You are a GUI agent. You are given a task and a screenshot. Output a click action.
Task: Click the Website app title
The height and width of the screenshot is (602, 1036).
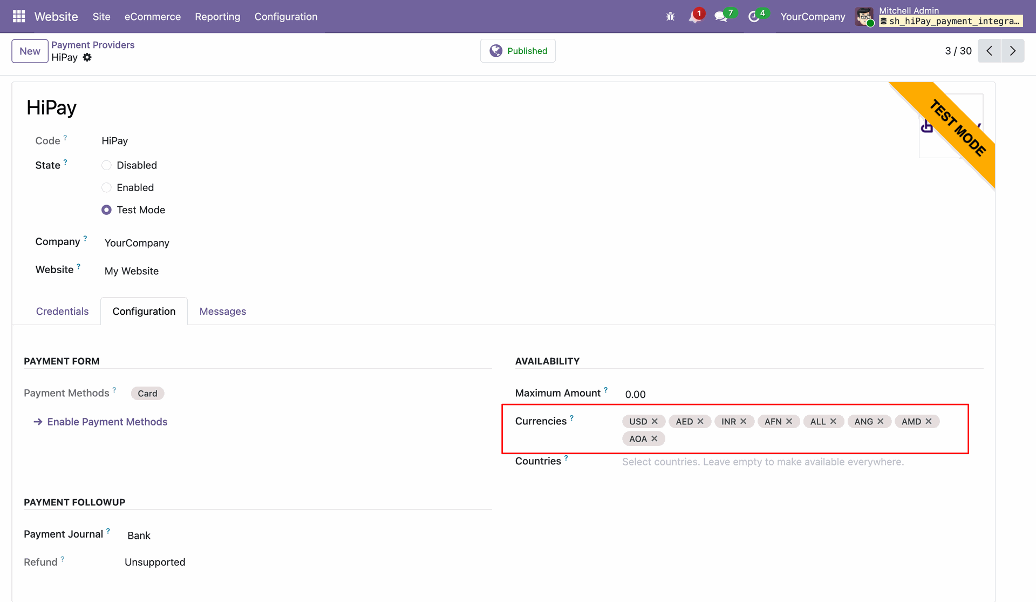(x=56, y=17)
